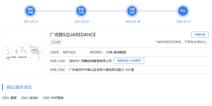
Task: Click the 商标申请 timeline circle
Action: pos(30,11)
